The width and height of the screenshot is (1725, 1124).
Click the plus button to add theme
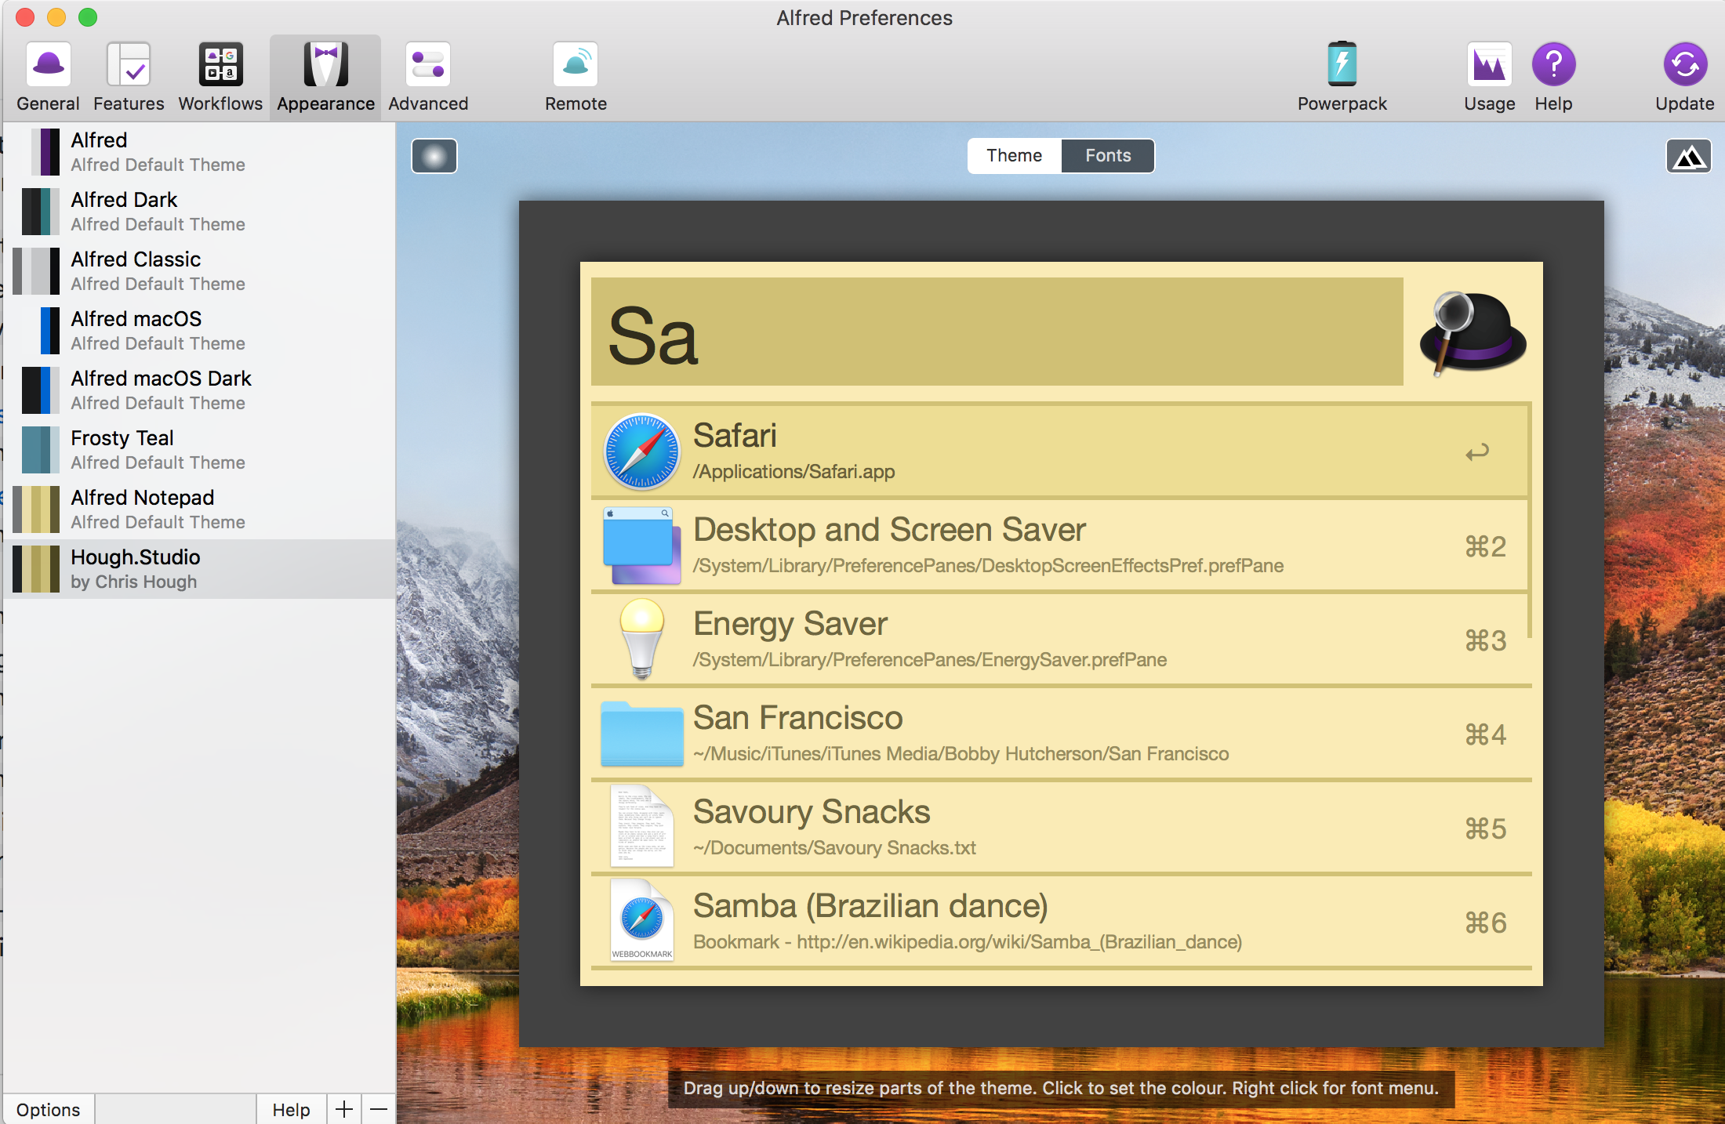pyautogui.click(x=343, y=1109)
